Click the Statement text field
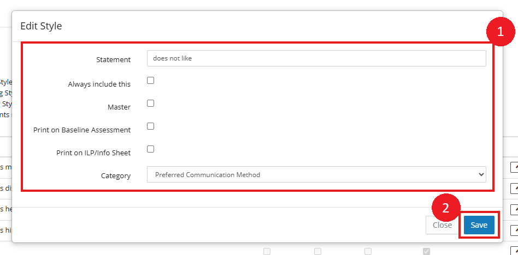518x255 pixels. click(x=316, y=58)
